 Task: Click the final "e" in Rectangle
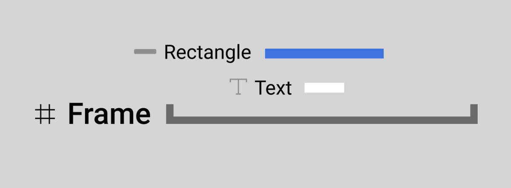click(246, 54)
